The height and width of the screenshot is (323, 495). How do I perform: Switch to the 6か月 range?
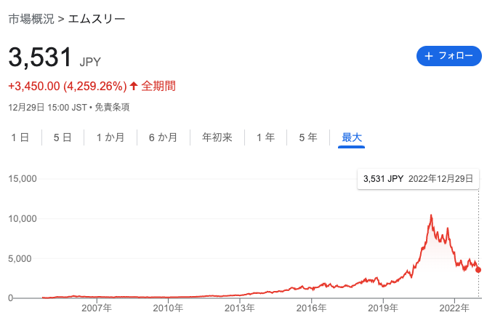point(163,137)
